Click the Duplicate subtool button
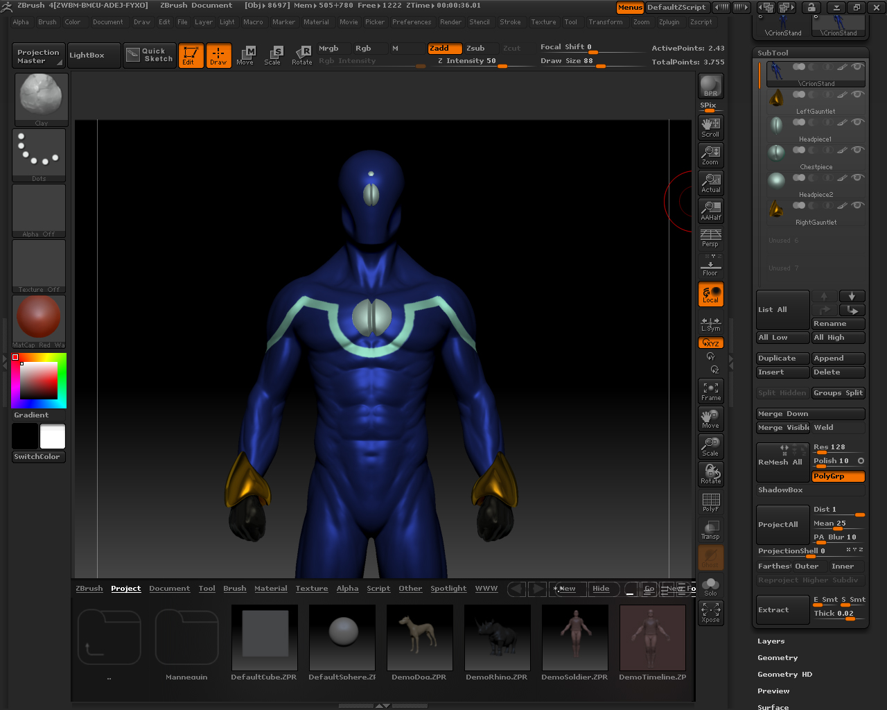This screenshot has height=710, width=887. tap(782, 358)
